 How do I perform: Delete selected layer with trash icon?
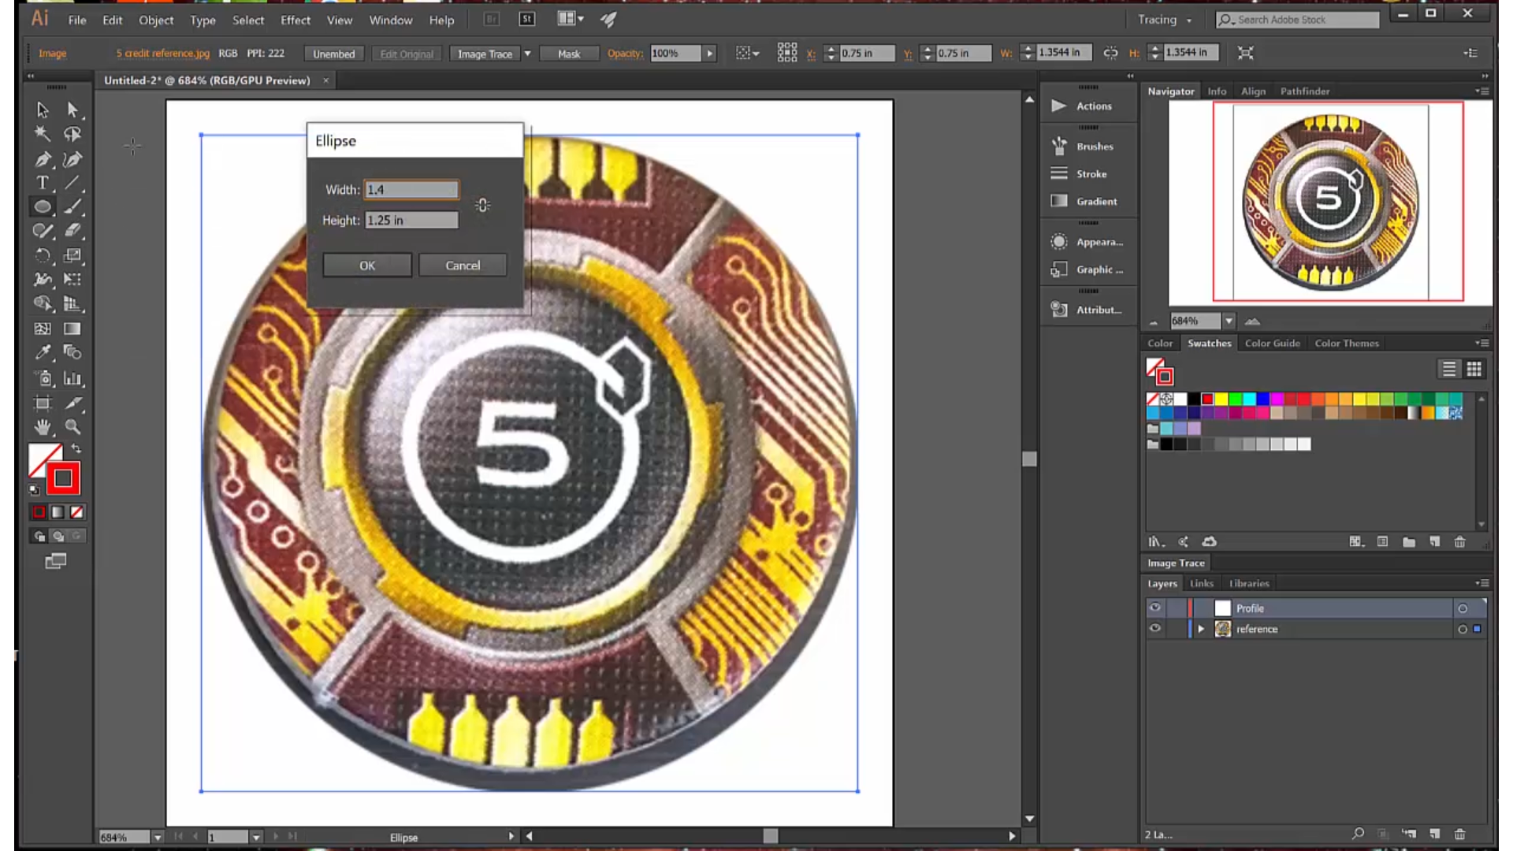(x=1459, y=834)
